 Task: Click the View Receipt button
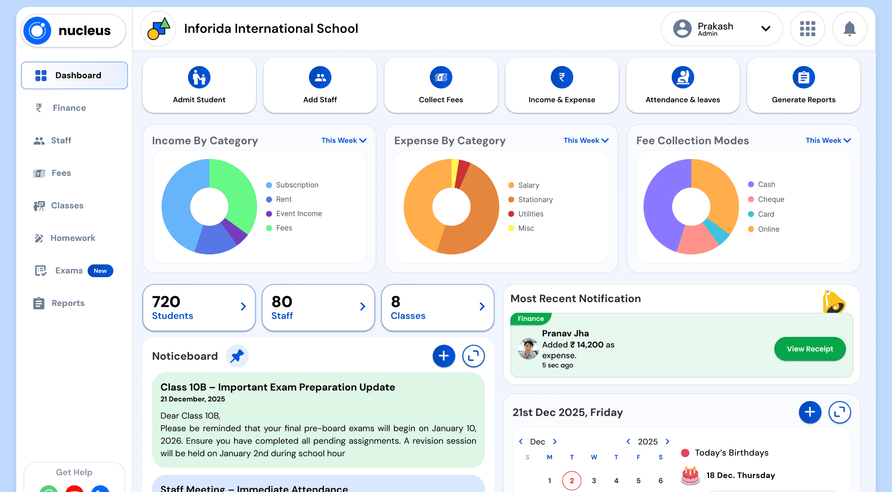tap(810, 349)
